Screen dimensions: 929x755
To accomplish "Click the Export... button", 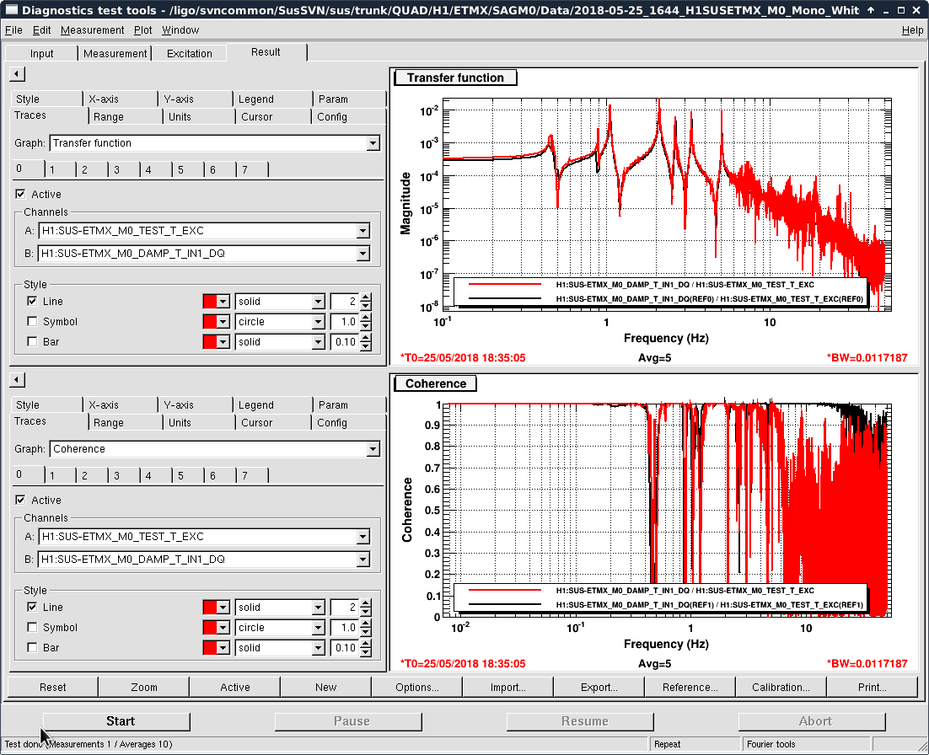I will pos(599,688).
